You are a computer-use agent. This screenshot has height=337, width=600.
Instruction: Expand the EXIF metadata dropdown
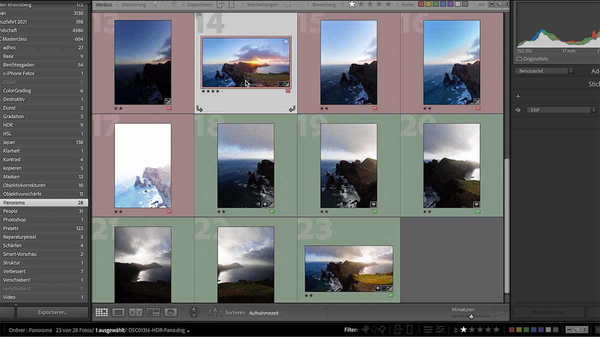pos(561,110)
